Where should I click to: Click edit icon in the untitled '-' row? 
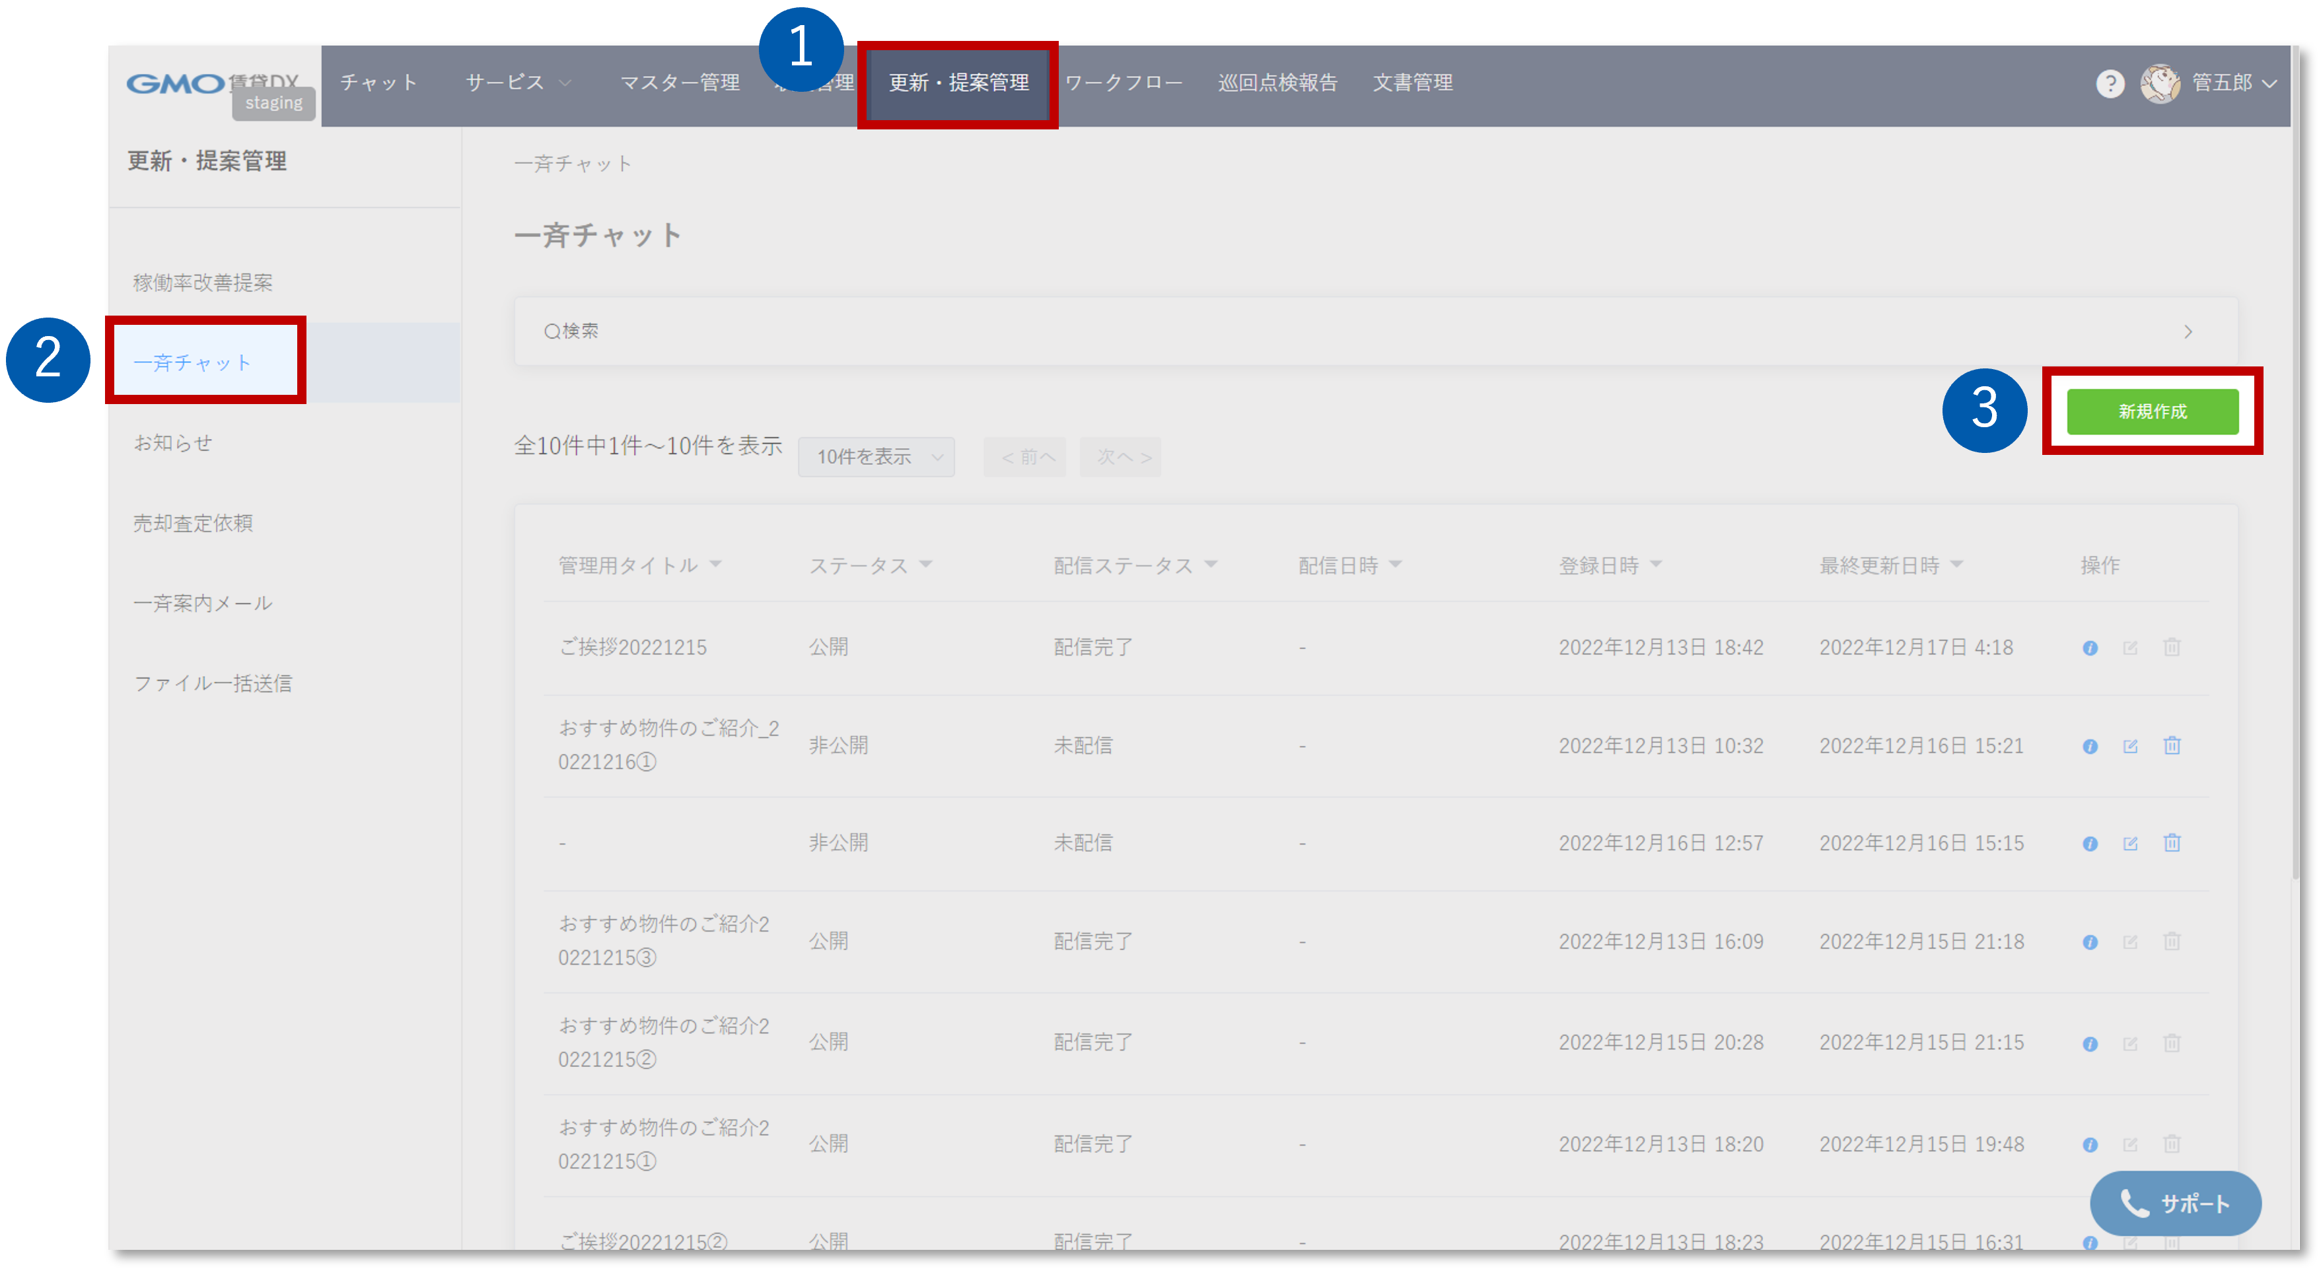(x=2130, y=843)
